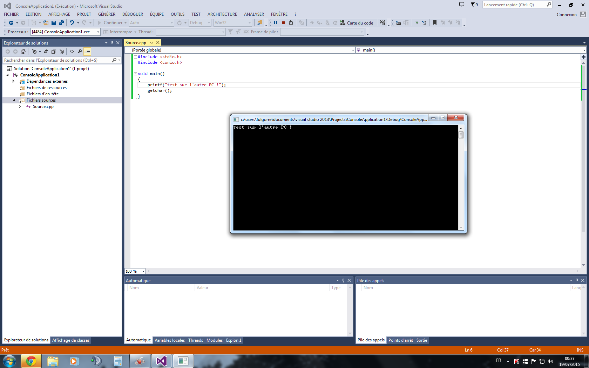This screenshot has width=589, height=368.
Task: Open the DÉBOGUER menu
Action: pyautogui.click(x=133, y=14)
